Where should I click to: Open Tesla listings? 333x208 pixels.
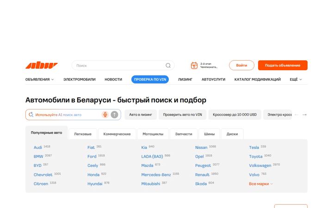point(254,147)
